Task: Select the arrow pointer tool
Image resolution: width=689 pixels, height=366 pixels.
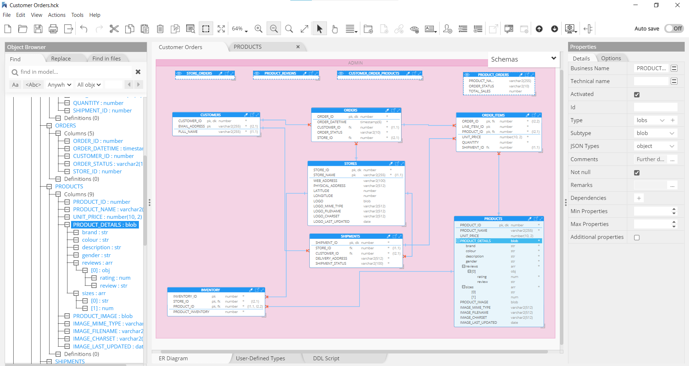Action: point(319,29)
